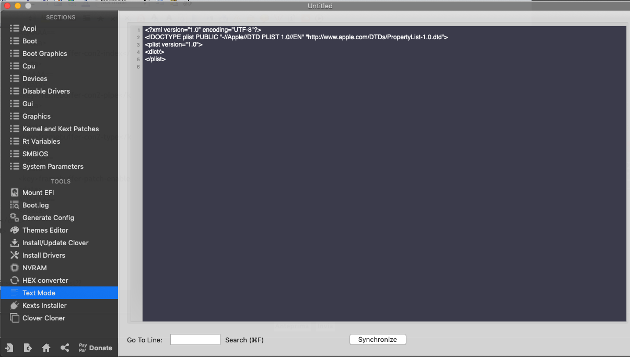The image size is (630, 357).
Task: Click the DOCTYPE plist line
Action: coord(296,37)
